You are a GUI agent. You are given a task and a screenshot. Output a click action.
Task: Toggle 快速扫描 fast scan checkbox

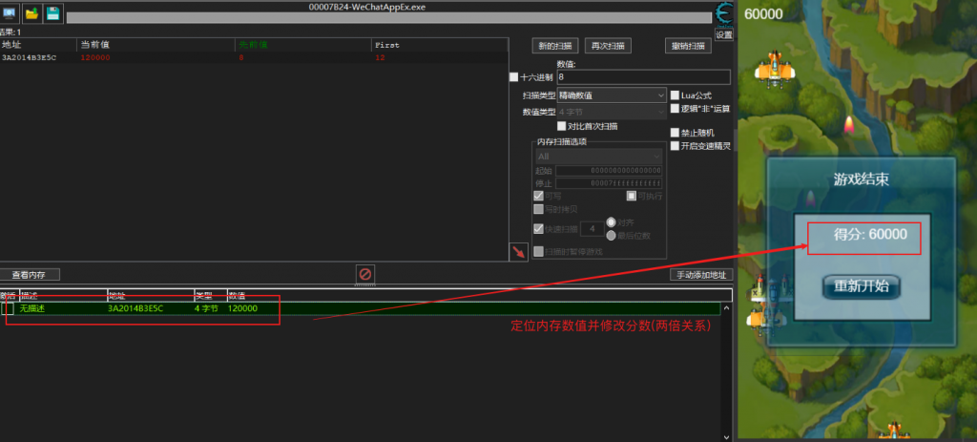(x=538, y=229)
